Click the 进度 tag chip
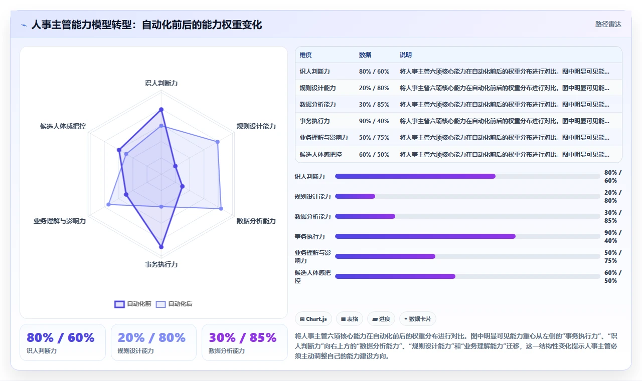 (381, 319)
